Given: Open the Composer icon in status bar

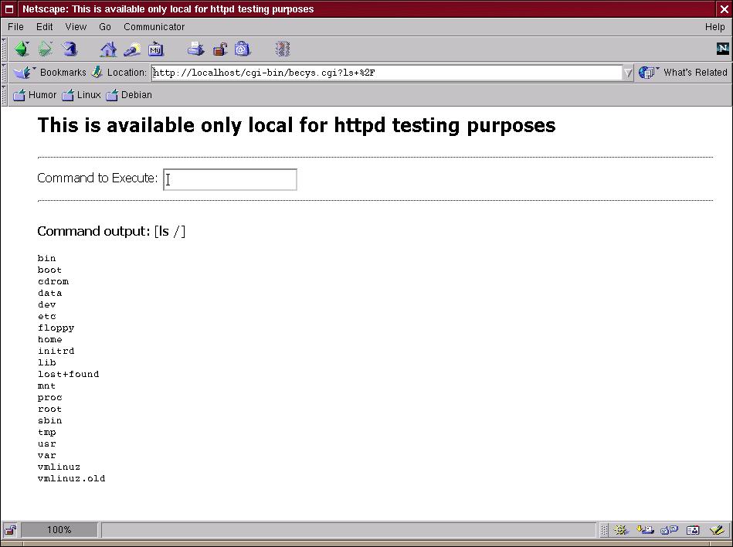Looking at the screenshot, I should [x=717, y=530].
